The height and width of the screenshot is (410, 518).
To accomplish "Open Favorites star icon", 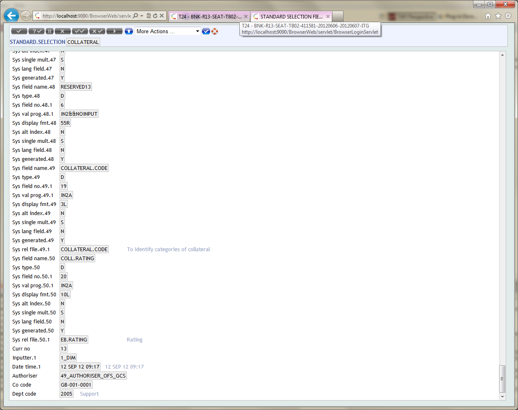I will (x=498, y=16).
